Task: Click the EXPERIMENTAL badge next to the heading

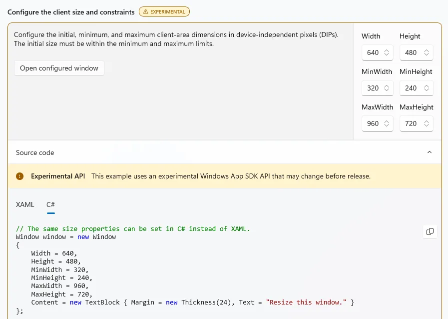Action: [164, 11]
